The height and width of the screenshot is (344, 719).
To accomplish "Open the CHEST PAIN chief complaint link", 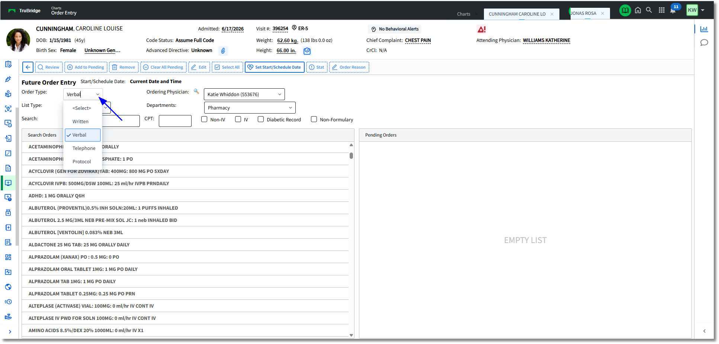I will point(418,40).
